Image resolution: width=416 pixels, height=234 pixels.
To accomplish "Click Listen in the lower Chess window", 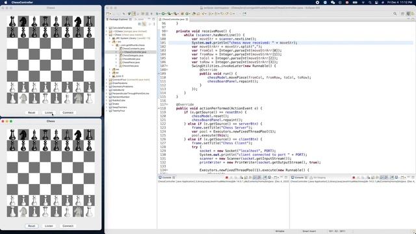I will coord(49,226).
